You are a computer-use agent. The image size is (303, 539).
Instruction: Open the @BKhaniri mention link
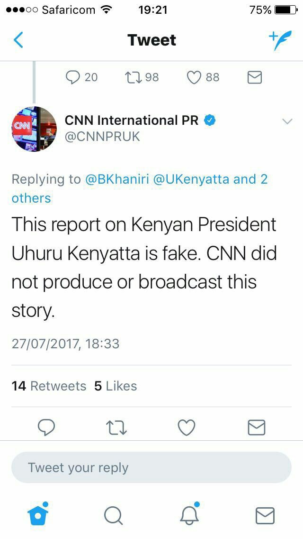pyautogui.click(x=117, y=179)
